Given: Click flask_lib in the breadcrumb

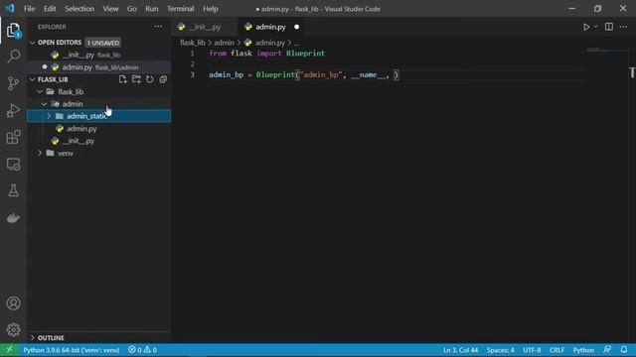Looking at the screenshot, I should [x=193, y=43].
